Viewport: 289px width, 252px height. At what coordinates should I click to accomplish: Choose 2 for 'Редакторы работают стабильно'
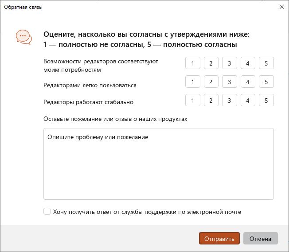click(x=211, y=100)
